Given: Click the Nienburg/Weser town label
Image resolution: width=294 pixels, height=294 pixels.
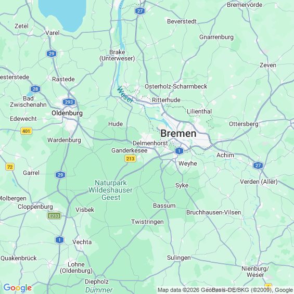Looking at the screenshot, I should (255, 272).
